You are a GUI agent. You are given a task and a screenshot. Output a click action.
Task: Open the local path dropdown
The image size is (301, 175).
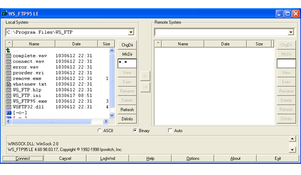131,32
